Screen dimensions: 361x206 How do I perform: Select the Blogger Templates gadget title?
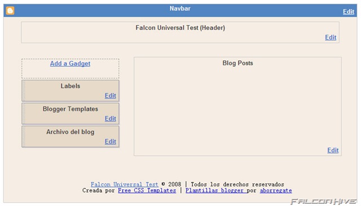pos(71,109)
